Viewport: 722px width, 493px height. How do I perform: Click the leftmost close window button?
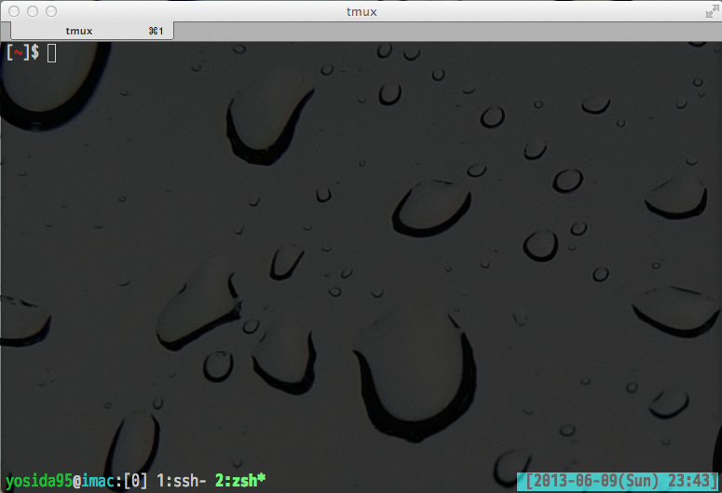click(13, 11)
